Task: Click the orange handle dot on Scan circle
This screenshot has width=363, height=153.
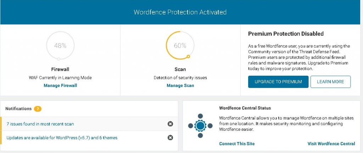Action: coord(189,56)
